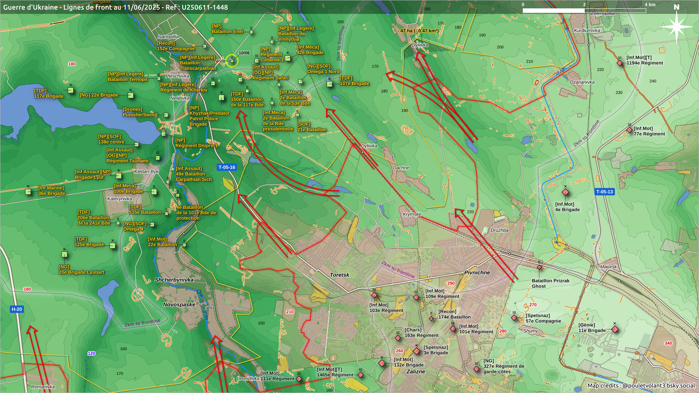Click the distance scale bar
The height and width of the screenshot is (393, 699).
[x=584, y=11]
